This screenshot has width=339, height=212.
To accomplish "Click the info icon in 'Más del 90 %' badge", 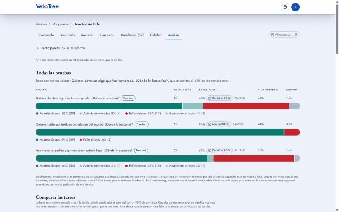I will [209, 124].
